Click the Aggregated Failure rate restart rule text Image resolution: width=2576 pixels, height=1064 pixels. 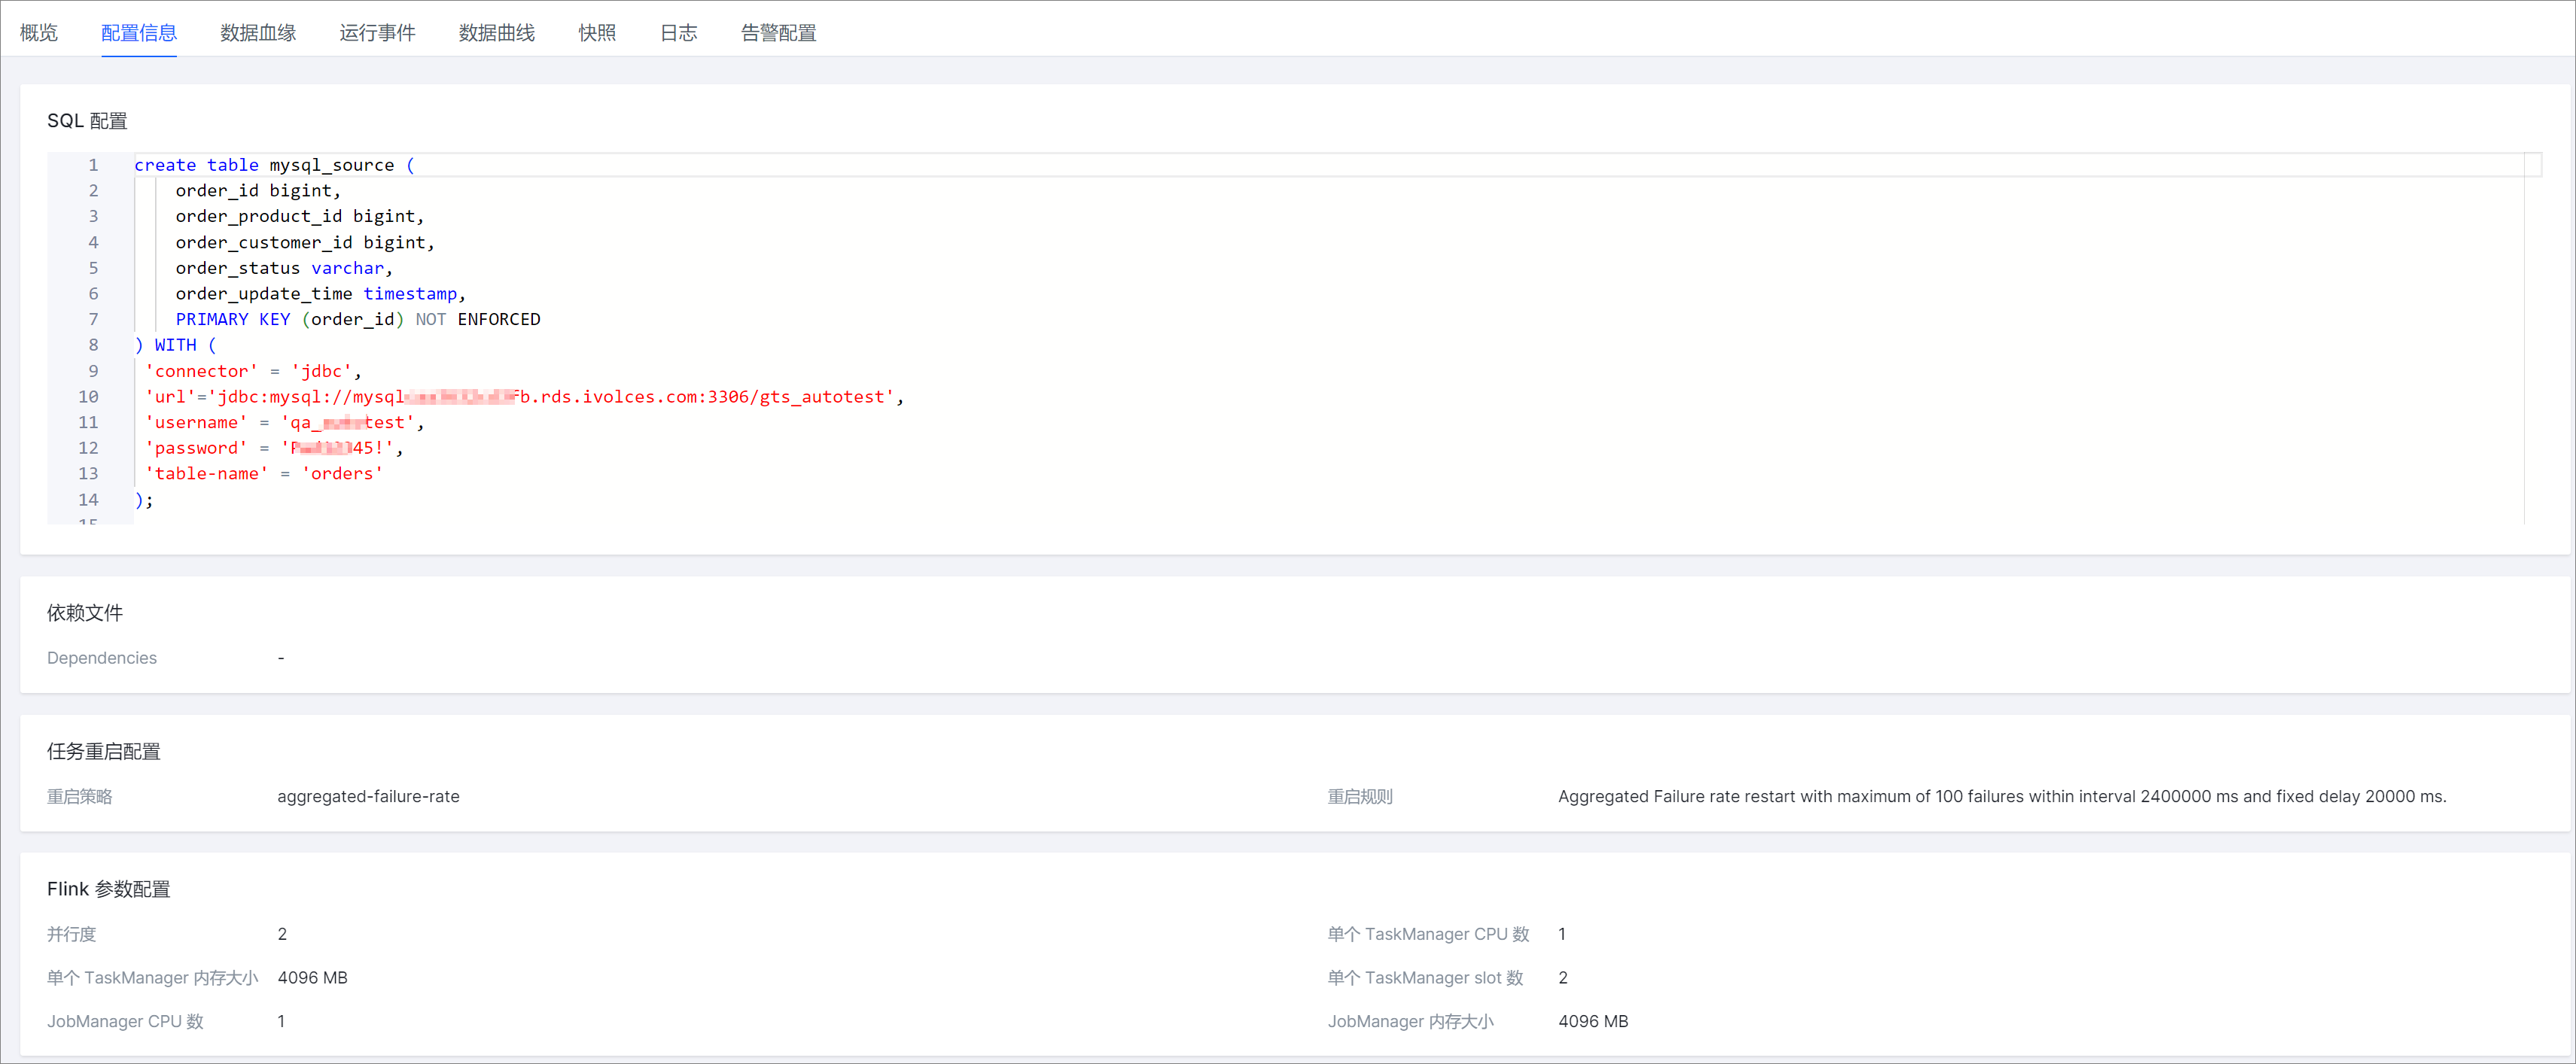[2002, 797]
